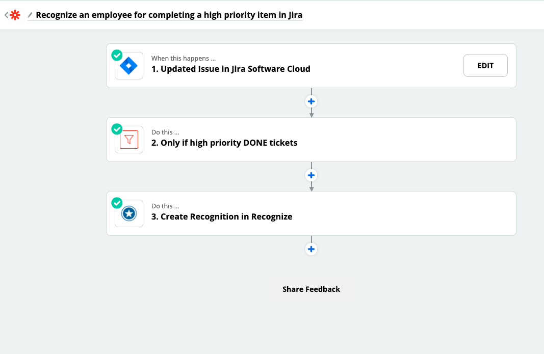Click the Zapier logo icon

click(15, 15)
